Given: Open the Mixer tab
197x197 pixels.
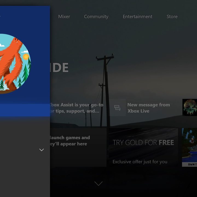Looking at the screenshot, I should coord(64,16).
